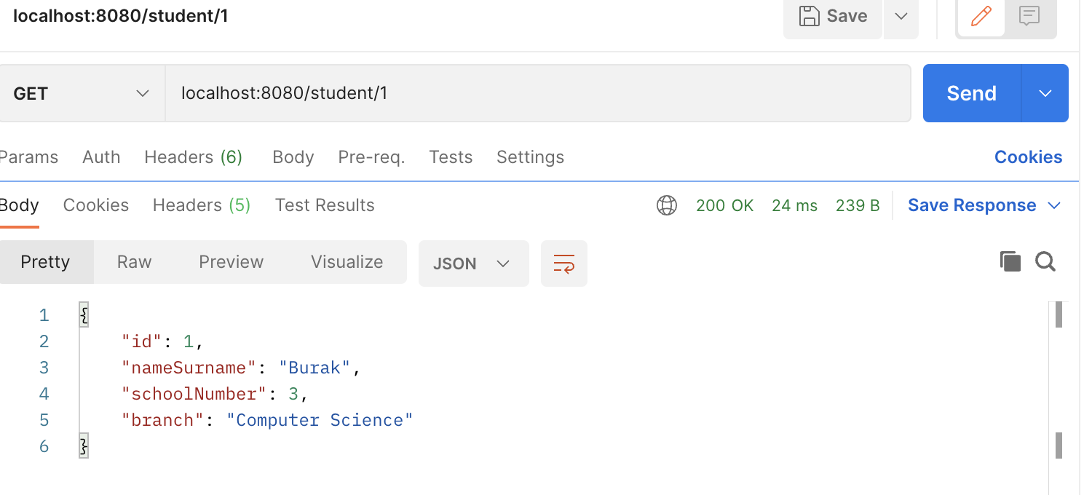Viewport: 1092px width, 495px height.
Task: Click the Save button
Action: 833,16
